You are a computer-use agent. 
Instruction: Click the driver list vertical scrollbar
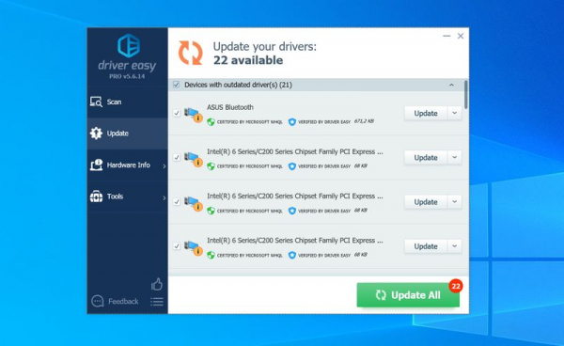pyautogui.click(x=466, y=95)
